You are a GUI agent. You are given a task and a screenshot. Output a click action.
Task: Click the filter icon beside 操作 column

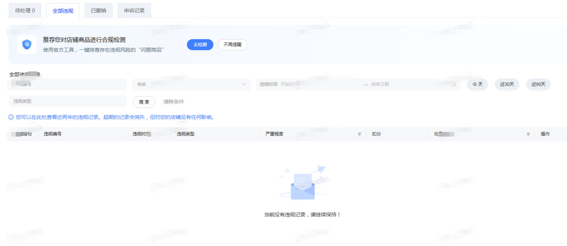point(528,134)
